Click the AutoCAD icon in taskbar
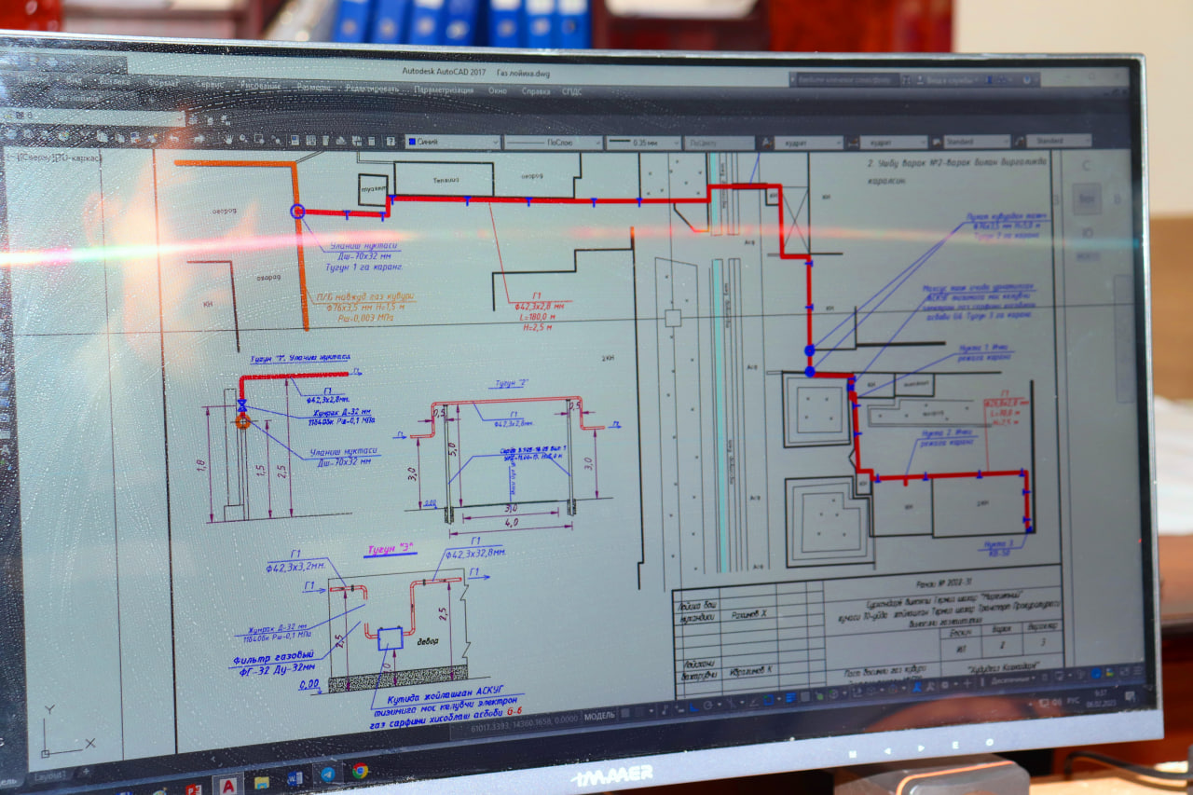The height and width of the screenshot is (795, 1193). 227,786
